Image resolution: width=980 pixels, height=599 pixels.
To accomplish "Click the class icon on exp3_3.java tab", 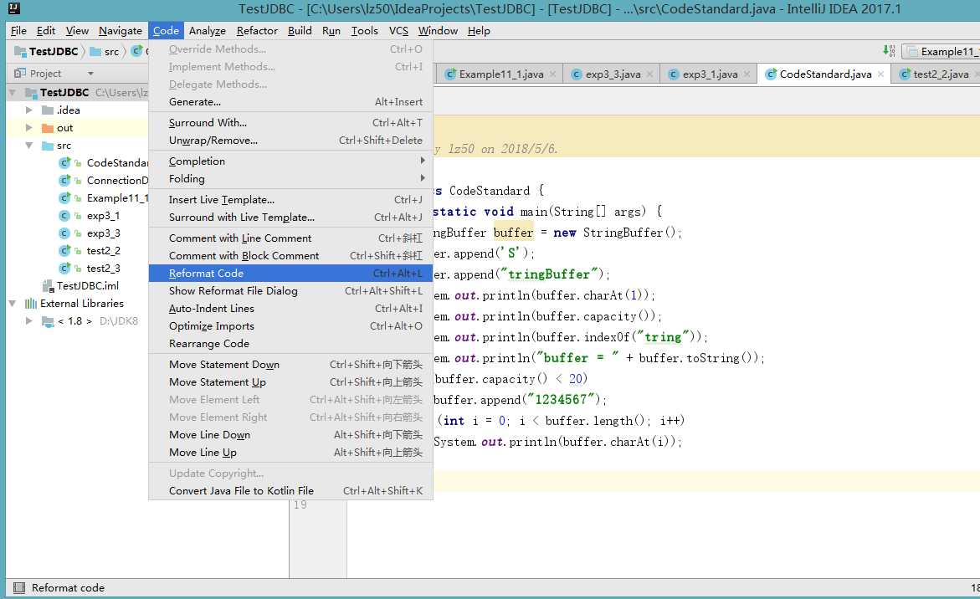I will (577, 74).
